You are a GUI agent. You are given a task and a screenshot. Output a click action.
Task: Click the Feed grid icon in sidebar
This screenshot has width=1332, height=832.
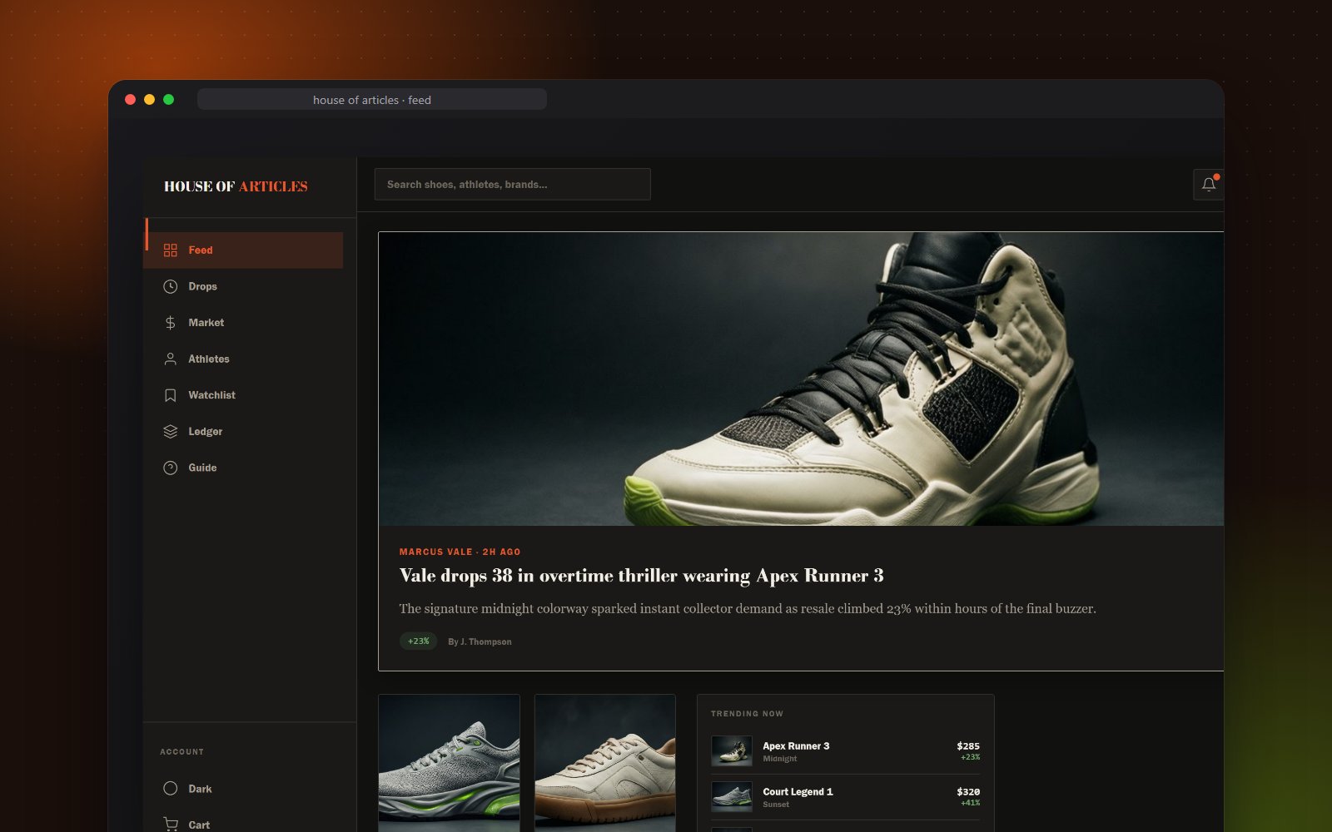point(171,250)
